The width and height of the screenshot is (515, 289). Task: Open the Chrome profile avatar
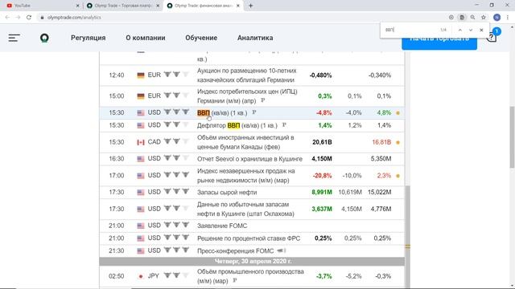(496, 18)
